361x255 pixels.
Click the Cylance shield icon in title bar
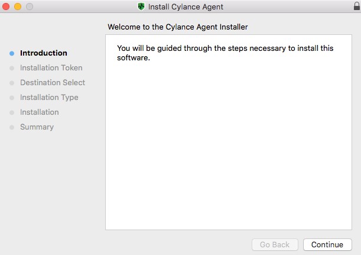[141, 7]
